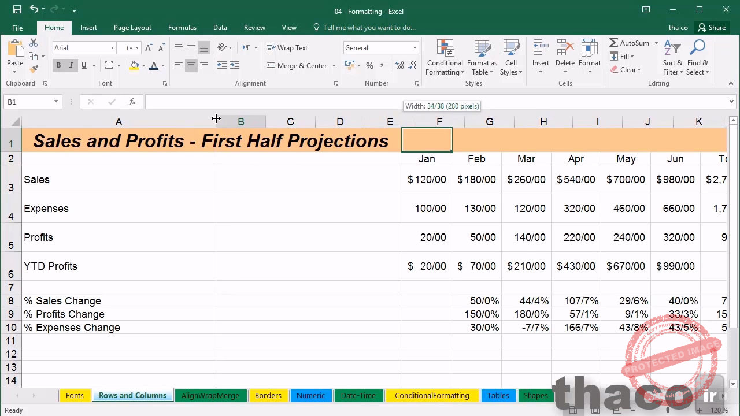Toggle Merge & Center on selection
740x416 pixels.
(297, 65)
